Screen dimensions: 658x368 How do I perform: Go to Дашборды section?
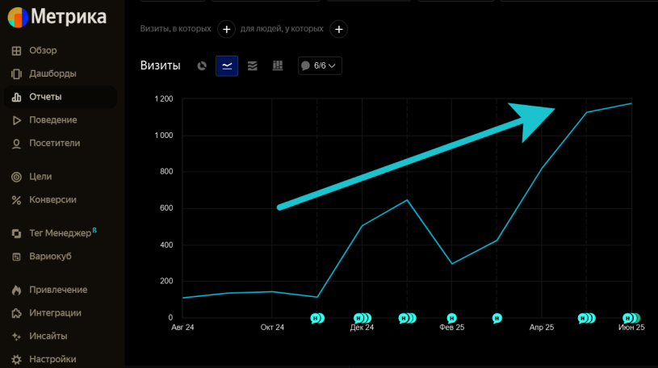tap(52, 73)
